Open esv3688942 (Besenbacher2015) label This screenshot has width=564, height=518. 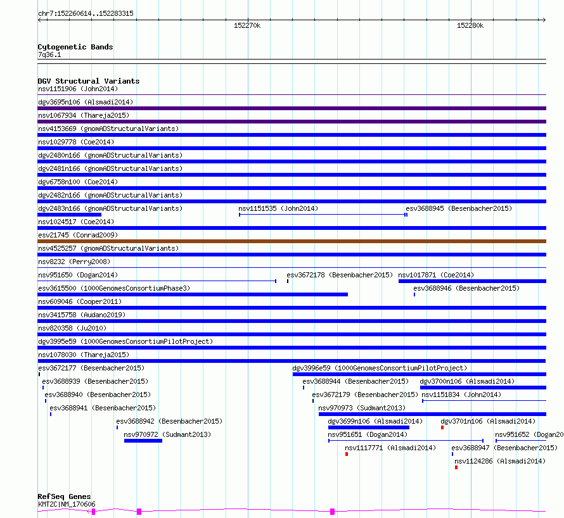tap(169, 421)
